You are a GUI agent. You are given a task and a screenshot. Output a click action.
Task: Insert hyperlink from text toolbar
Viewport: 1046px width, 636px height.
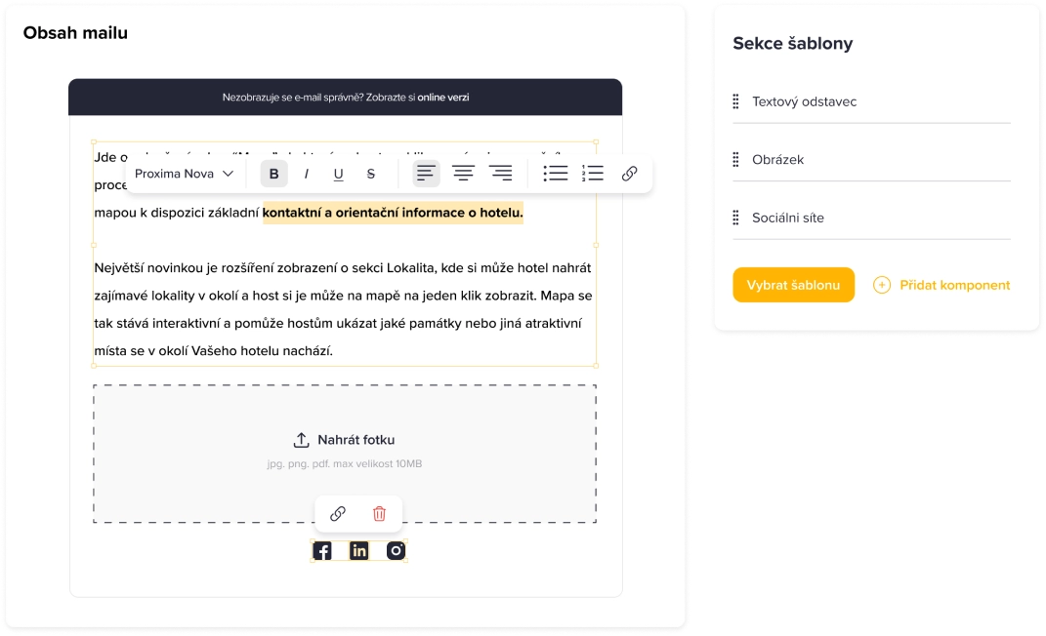point(629,174)
